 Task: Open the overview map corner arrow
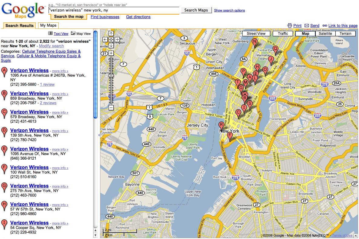point(356,236)
